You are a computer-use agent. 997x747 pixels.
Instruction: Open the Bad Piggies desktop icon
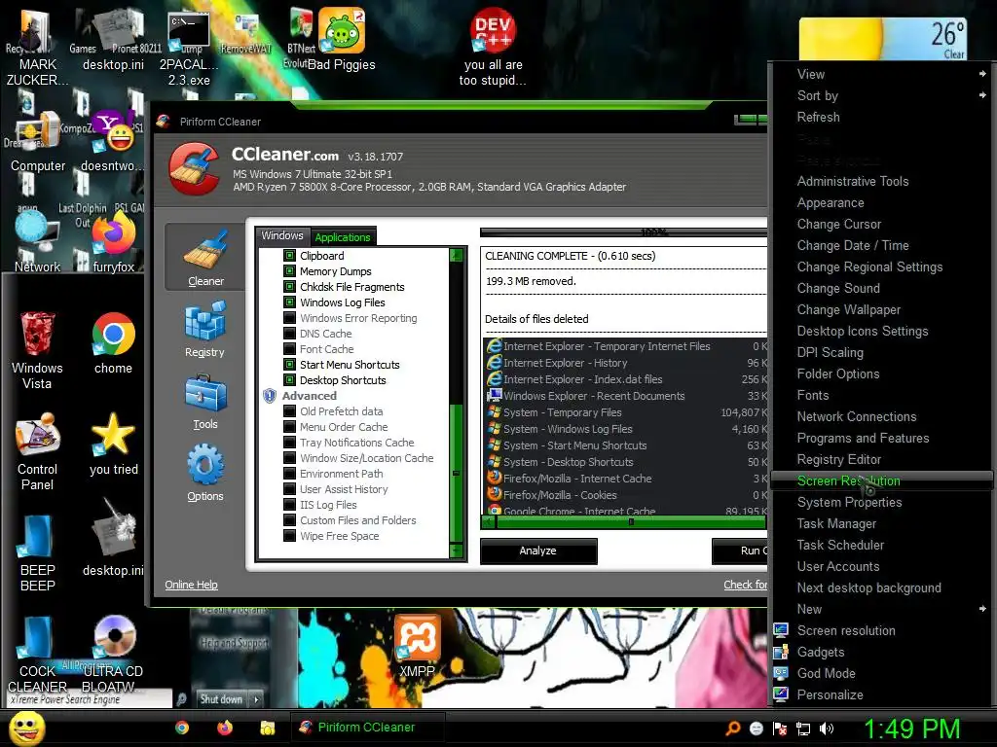coord(342,39)
